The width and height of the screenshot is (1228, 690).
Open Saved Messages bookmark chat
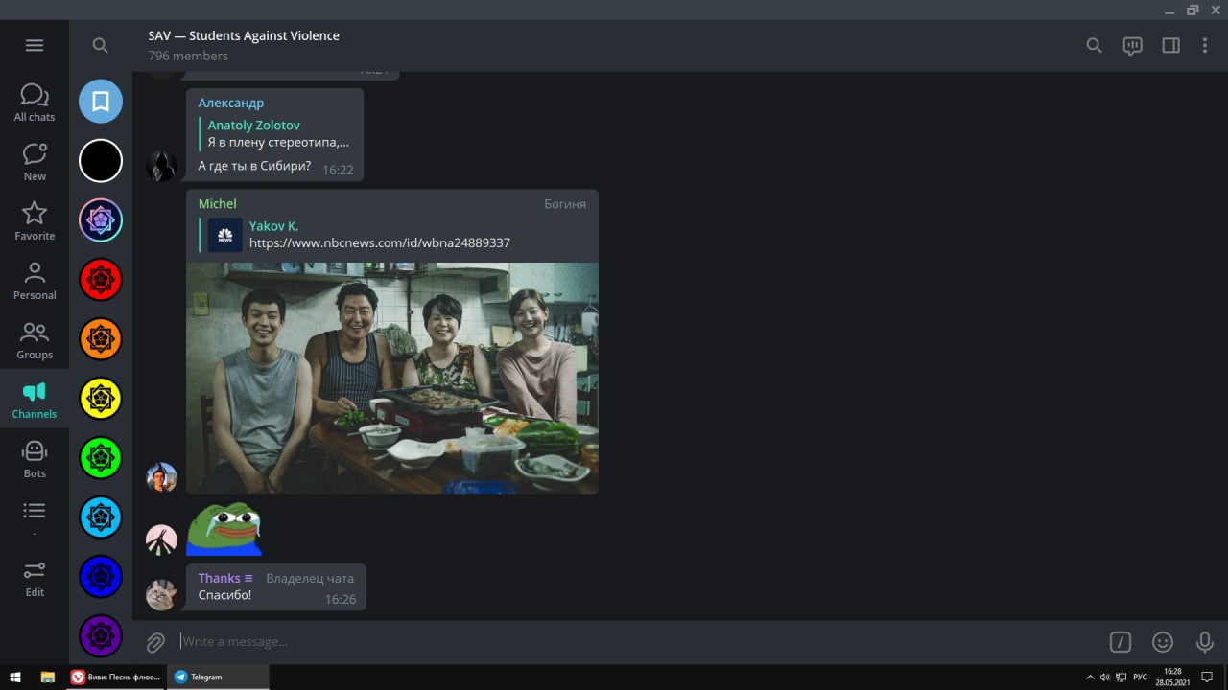coord(101,101)
